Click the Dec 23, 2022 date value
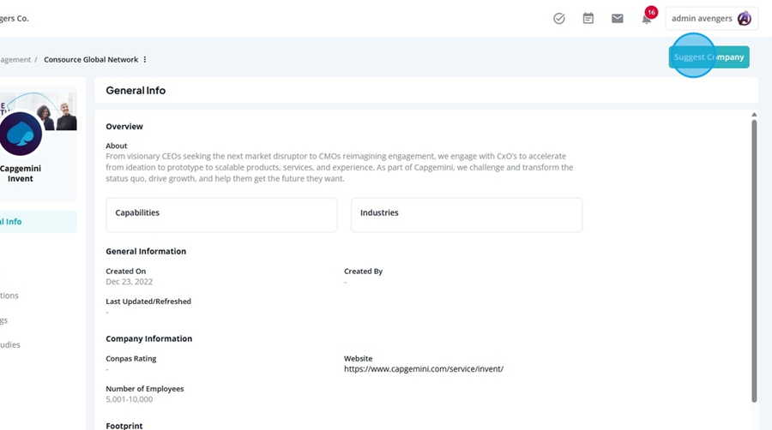 point(129,282)
